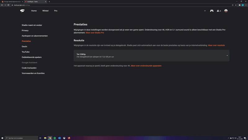248x140 pixels.
Task: Open the Pro tab
Action: tap(56, 11)
